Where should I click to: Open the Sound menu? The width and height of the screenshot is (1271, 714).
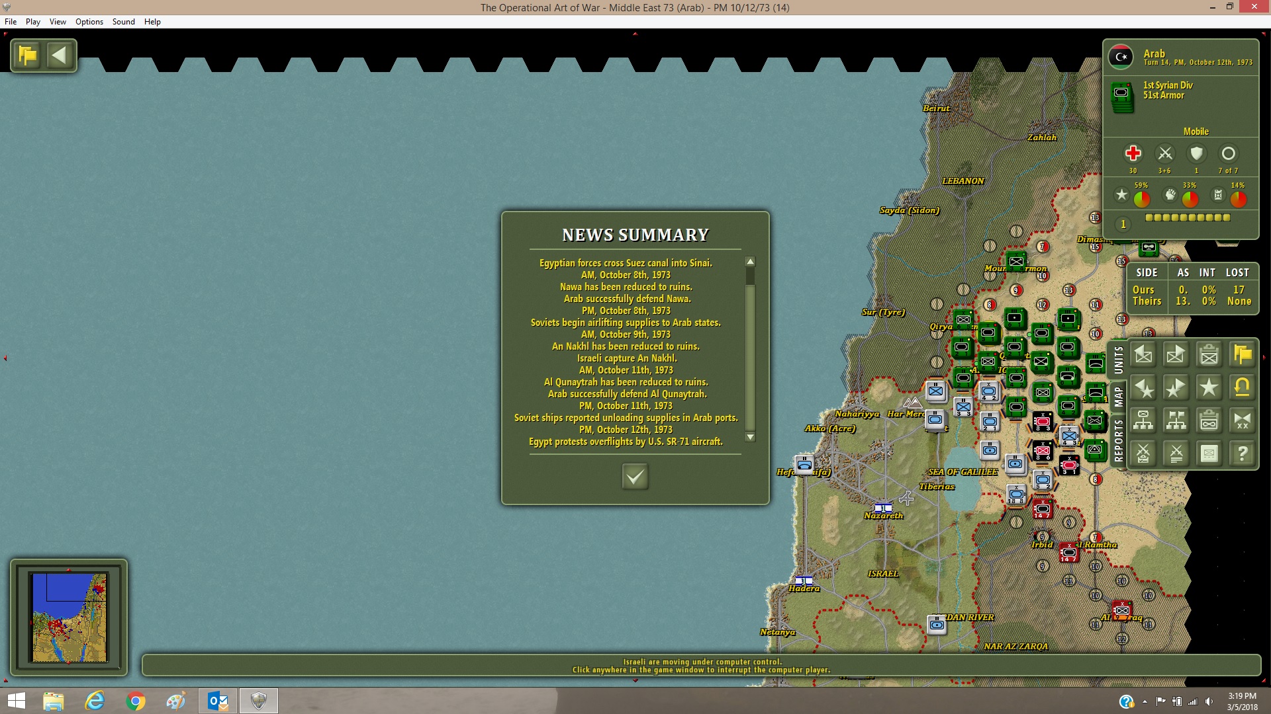click(124, 22)
